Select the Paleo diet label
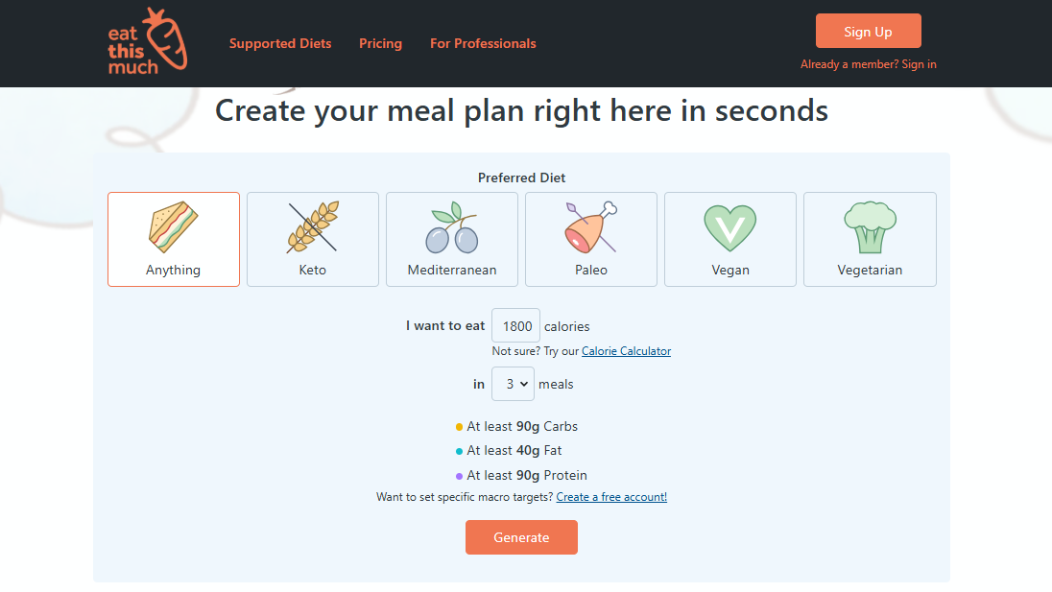 591,271
